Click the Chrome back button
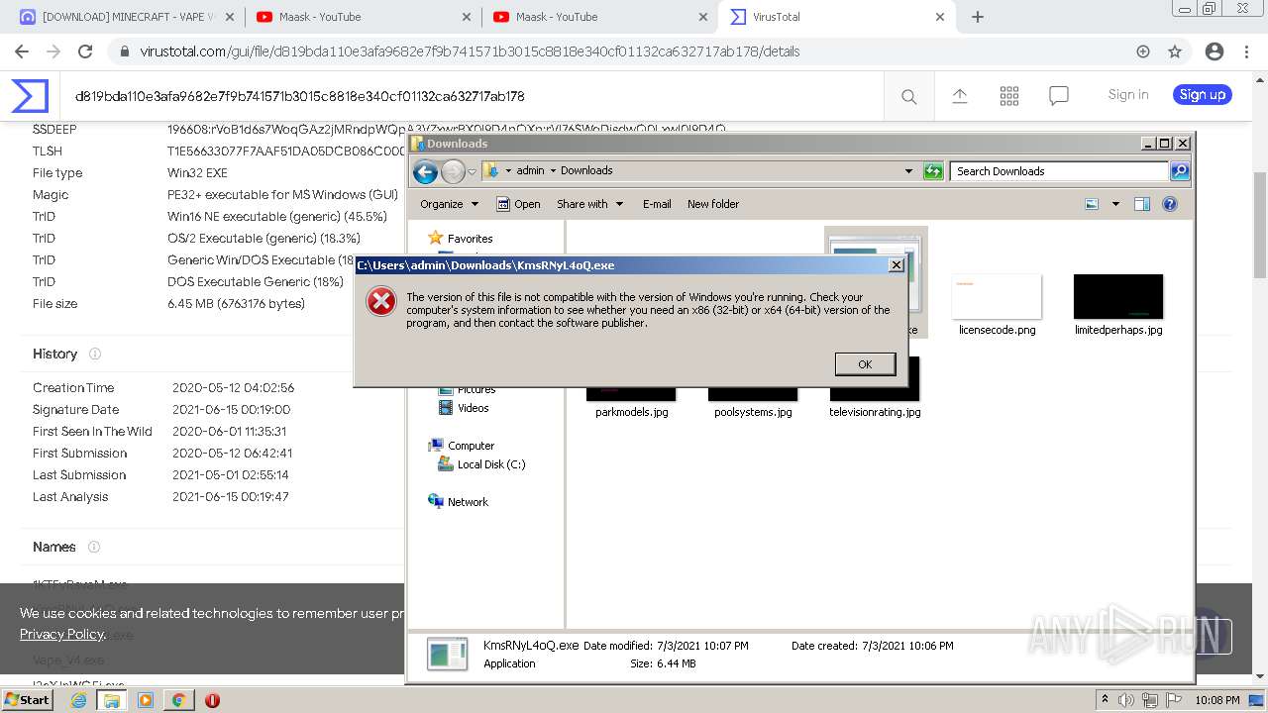Screen dimensions: 1268x713 [x=22, y=51]
